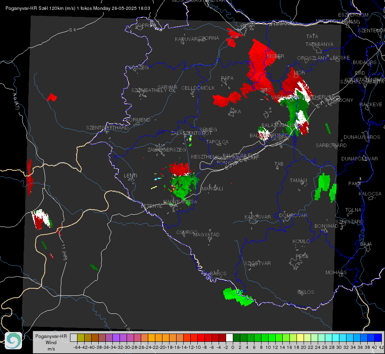This screenshot has height=354, width=385.
Task: Select the TATABANYA label
Action: [319, 44]
